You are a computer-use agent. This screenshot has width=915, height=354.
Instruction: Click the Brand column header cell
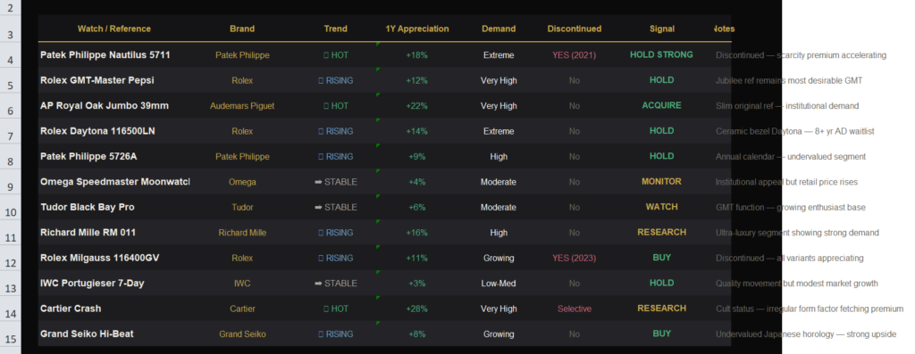click(242, 29)
